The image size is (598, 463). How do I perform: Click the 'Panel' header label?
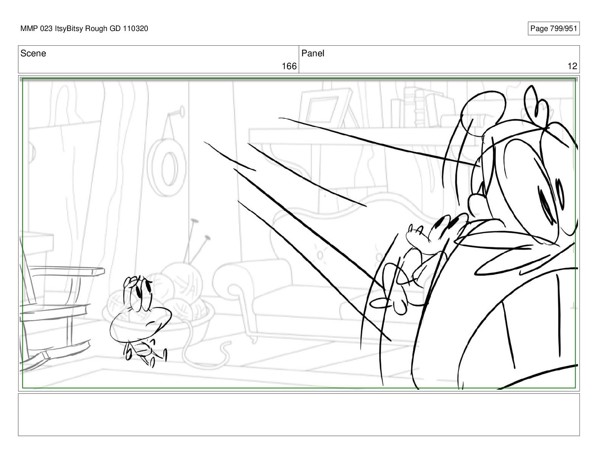click(x=313, y=54)
